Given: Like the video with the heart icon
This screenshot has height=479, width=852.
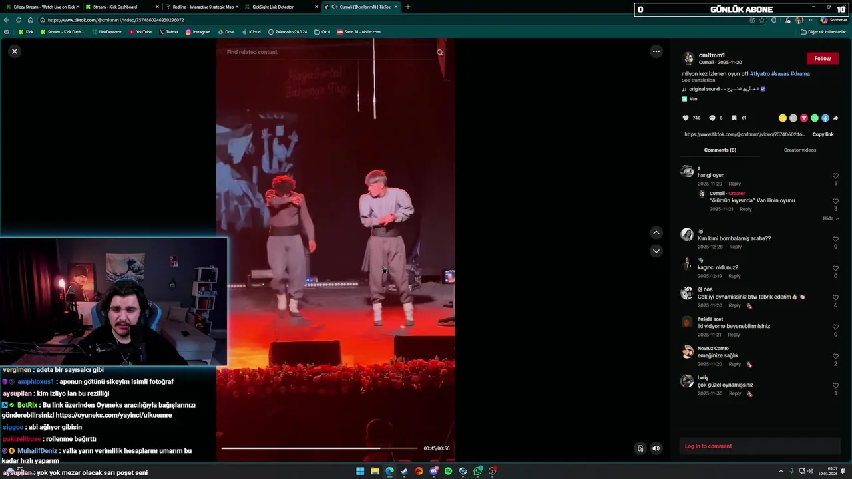Looking at the screenshot, I should tap(686, 118).
